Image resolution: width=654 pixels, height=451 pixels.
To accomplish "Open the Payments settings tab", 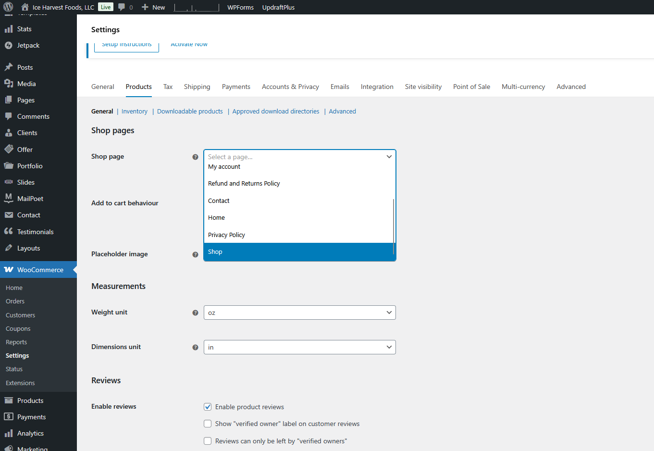I will 236,87.
